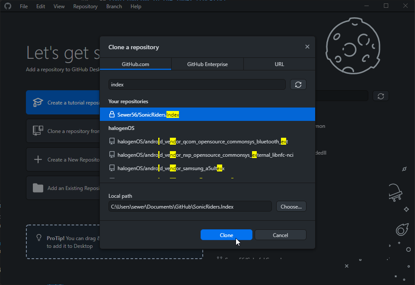Click the 'halogenOS' group heading
The height and width of the screenshot is (285, 415).
point(121,128)
